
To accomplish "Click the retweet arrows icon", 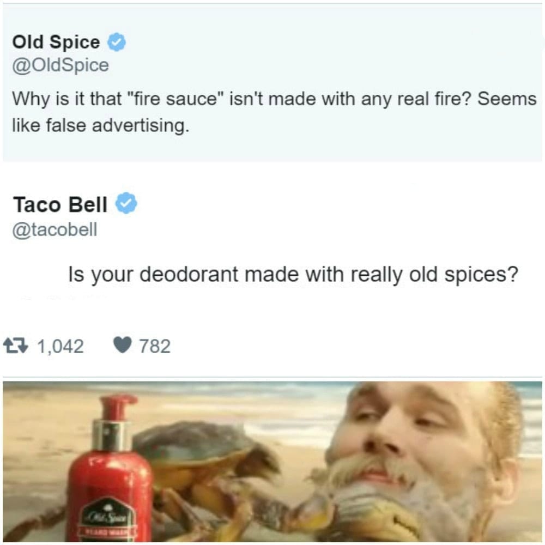I will click(15, 346).
